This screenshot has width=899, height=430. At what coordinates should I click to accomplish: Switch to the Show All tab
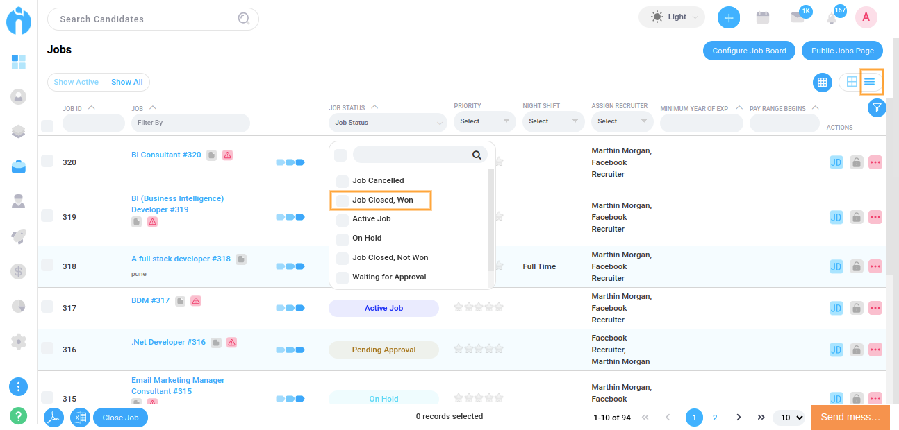(126, 82)
